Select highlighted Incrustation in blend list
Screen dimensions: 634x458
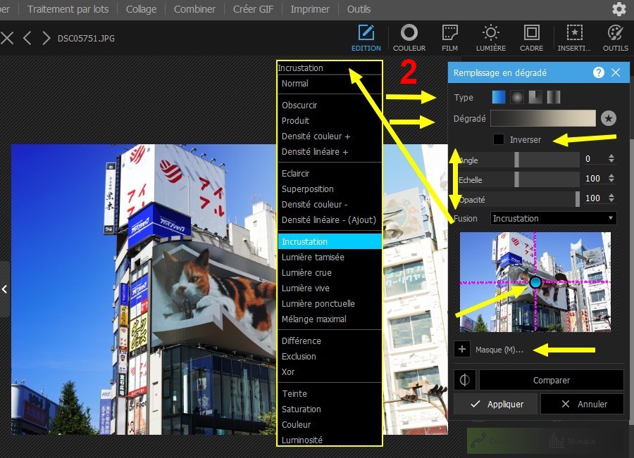(x=330, y=241)
